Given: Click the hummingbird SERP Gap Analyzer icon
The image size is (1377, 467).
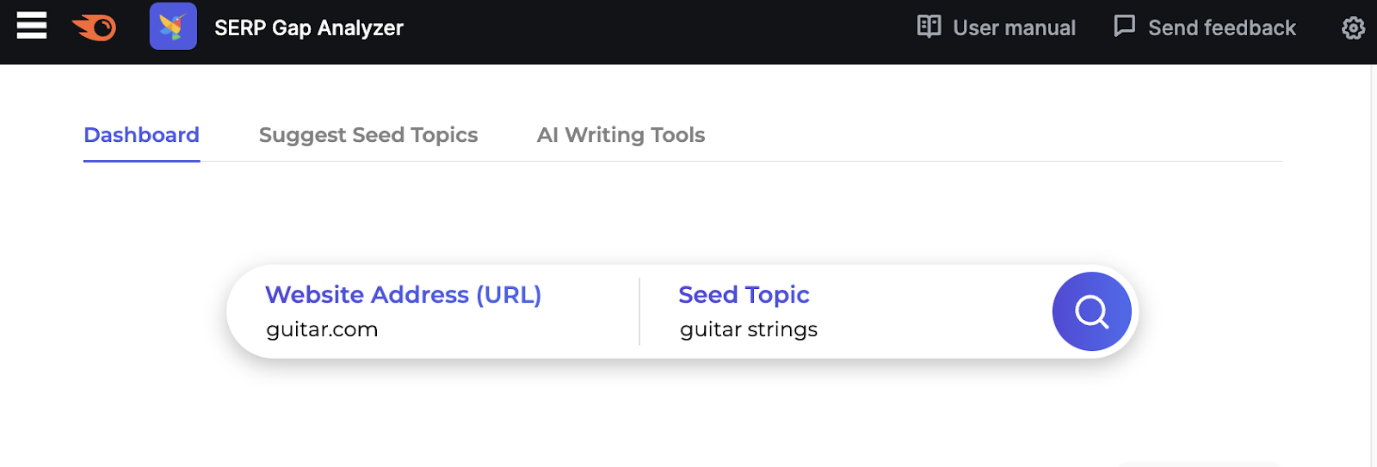Looking at the screenshot, I should tap(173, 26).
